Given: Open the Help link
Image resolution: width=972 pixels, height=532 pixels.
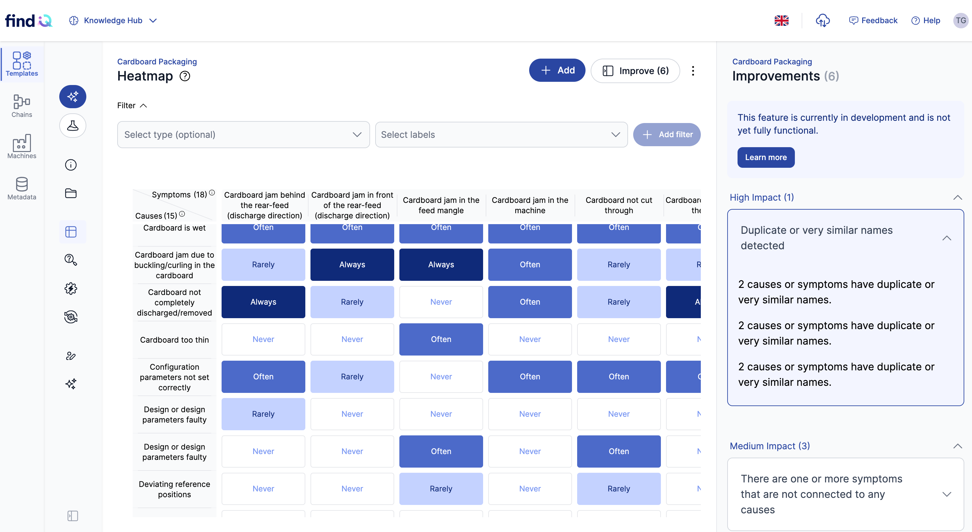Looking at the screenshot, I should coord(926,20).
